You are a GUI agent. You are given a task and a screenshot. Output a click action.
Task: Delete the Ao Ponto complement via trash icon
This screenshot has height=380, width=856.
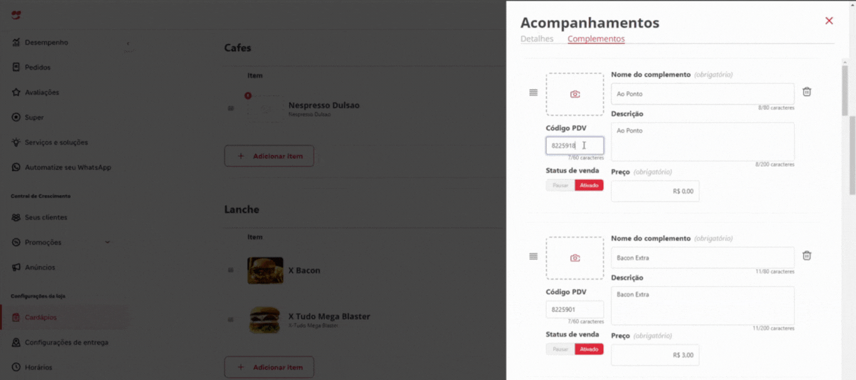[x=807, y=92]
